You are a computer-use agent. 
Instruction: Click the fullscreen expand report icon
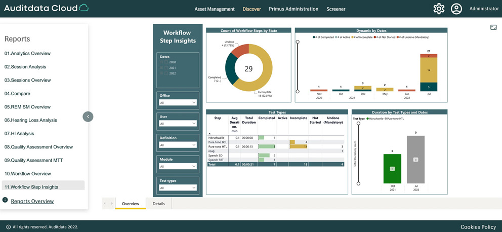point(493,27)
